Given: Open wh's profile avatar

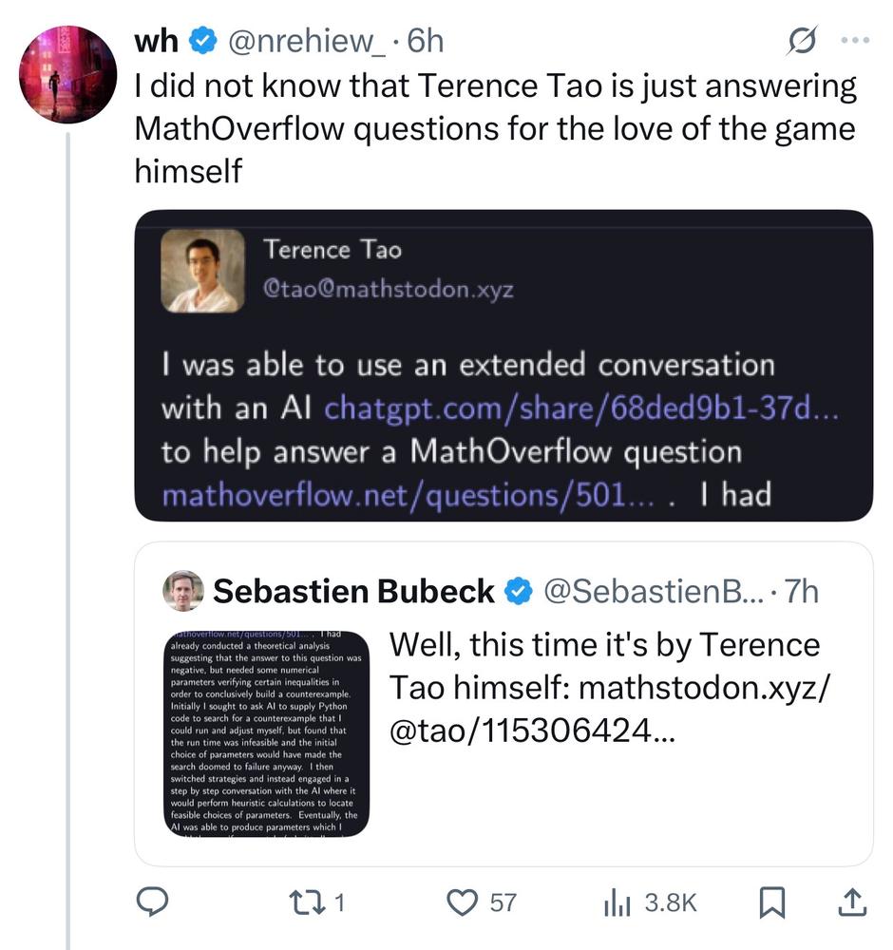Looking at the screenshot, I should (67, 75).
